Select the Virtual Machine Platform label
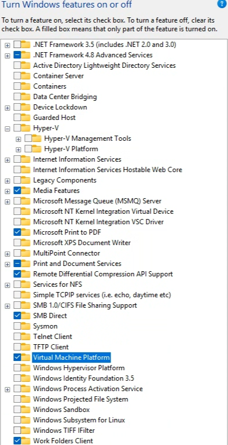 coord(71,358)
